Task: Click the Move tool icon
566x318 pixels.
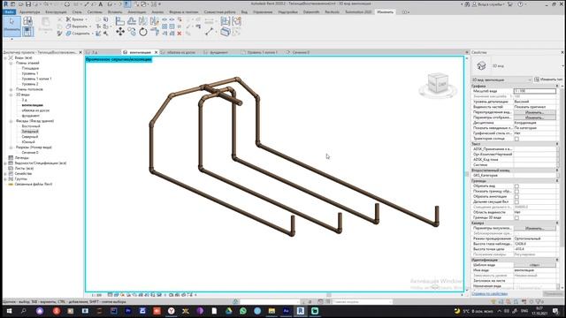Action: coord(120,32)
